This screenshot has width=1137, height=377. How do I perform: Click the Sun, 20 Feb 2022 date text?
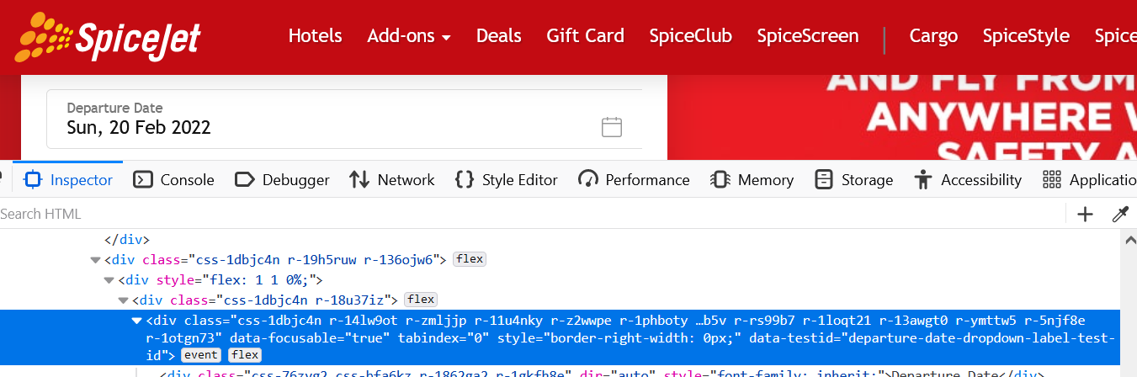click(x=139, y=128)
